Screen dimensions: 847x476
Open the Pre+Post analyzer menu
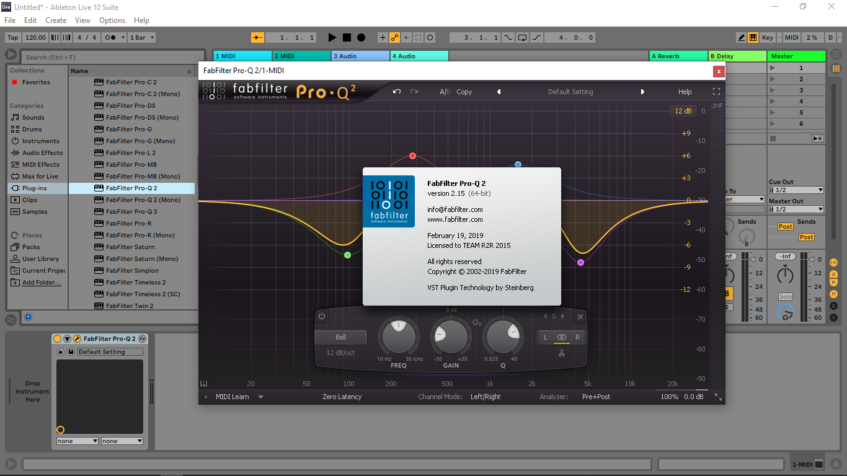(x=596, y=397)
